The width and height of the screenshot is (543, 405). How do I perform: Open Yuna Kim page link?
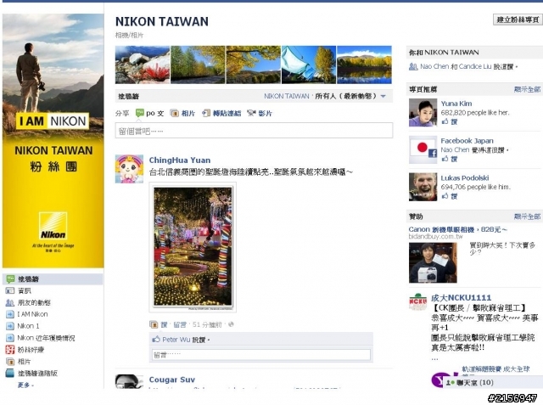click(x=456, y=104)
